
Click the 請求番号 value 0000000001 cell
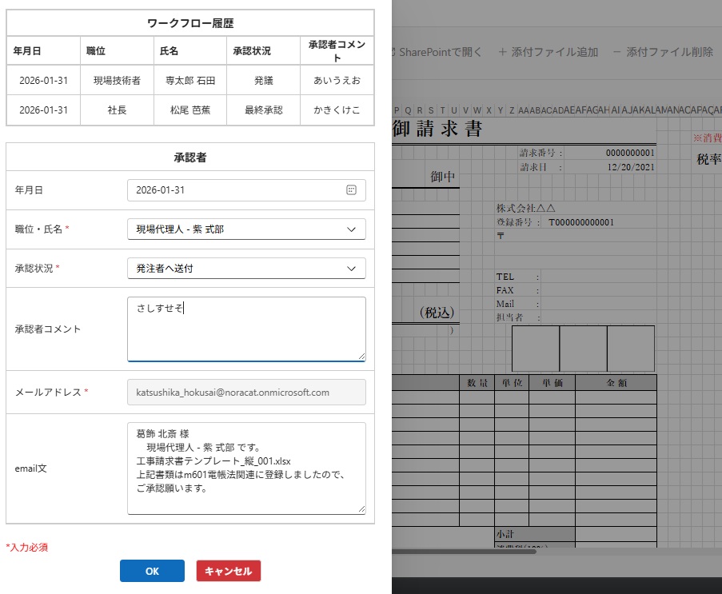(629, 153)
